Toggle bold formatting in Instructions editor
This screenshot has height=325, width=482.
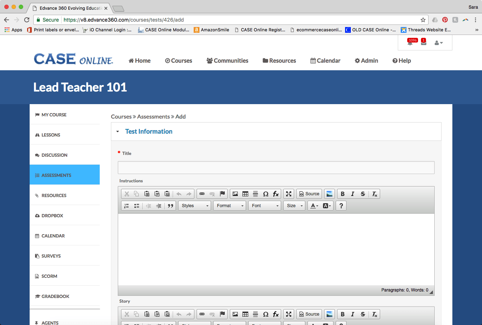click(343, 194)
